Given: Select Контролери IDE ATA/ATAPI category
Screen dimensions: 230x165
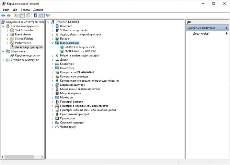Looking at the screenshot, I should (77, 72).
